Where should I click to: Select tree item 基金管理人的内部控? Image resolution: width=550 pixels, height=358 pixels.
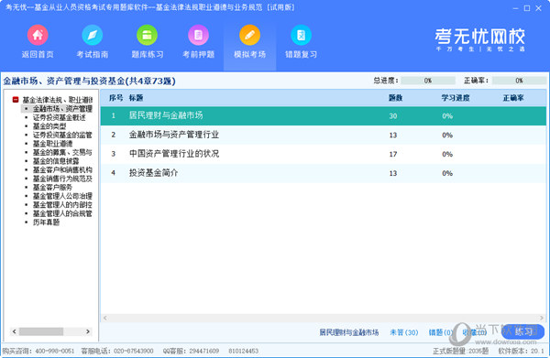coord(62,205)
